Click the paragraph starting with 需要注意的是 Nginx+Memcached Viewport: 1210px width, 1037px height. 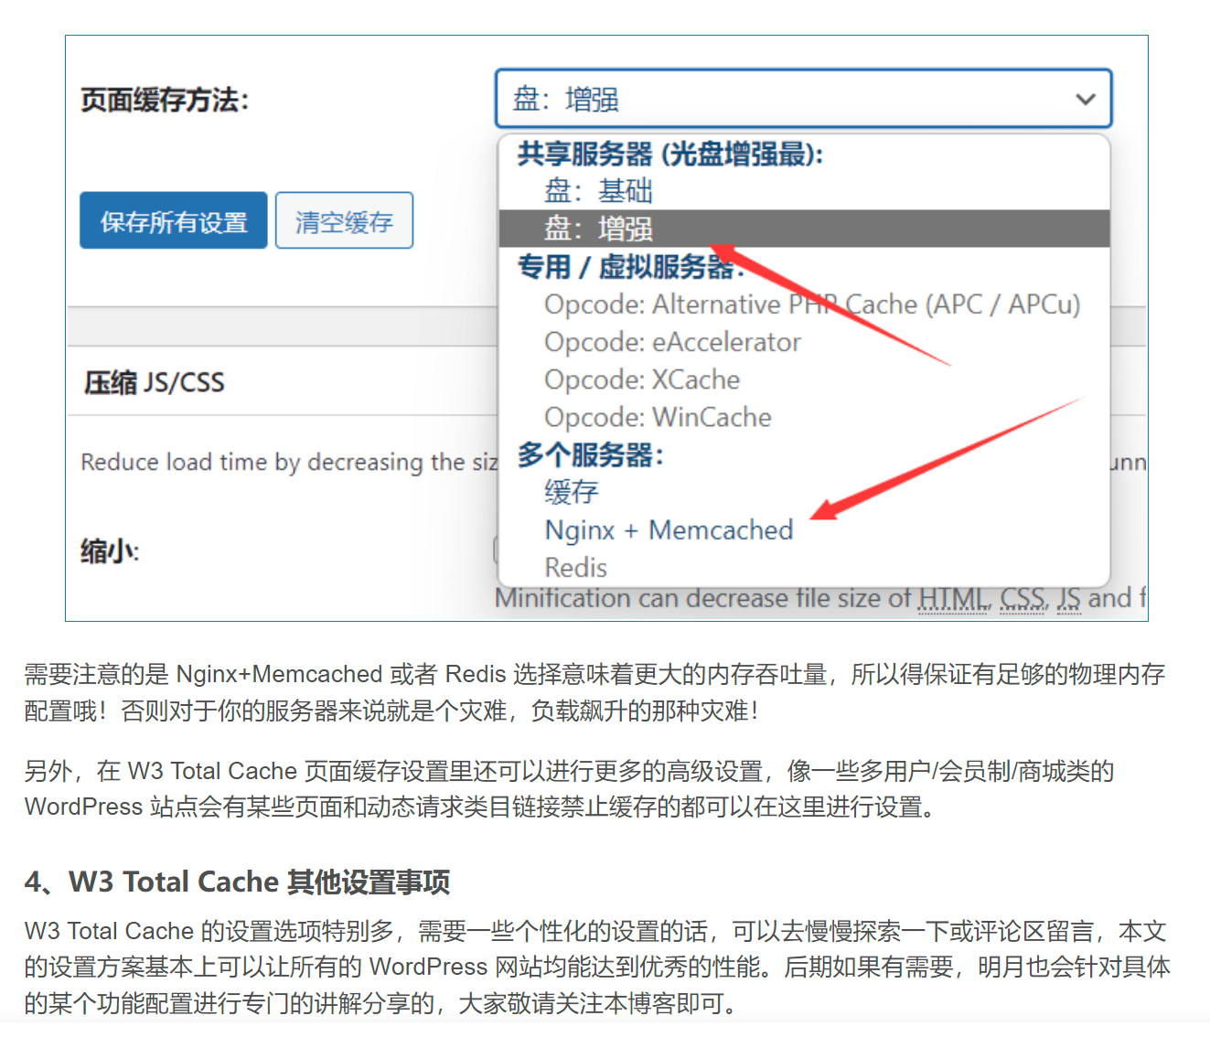point(594,692)
